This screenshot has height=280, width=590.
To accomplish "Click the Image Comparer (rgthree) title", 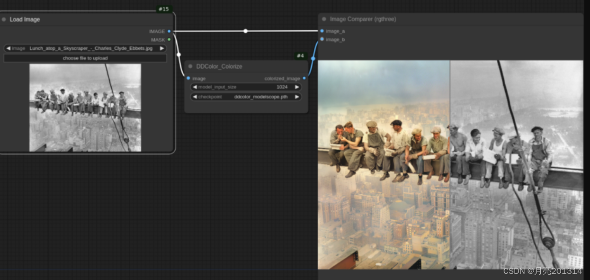I will click(x=363, y=19).
